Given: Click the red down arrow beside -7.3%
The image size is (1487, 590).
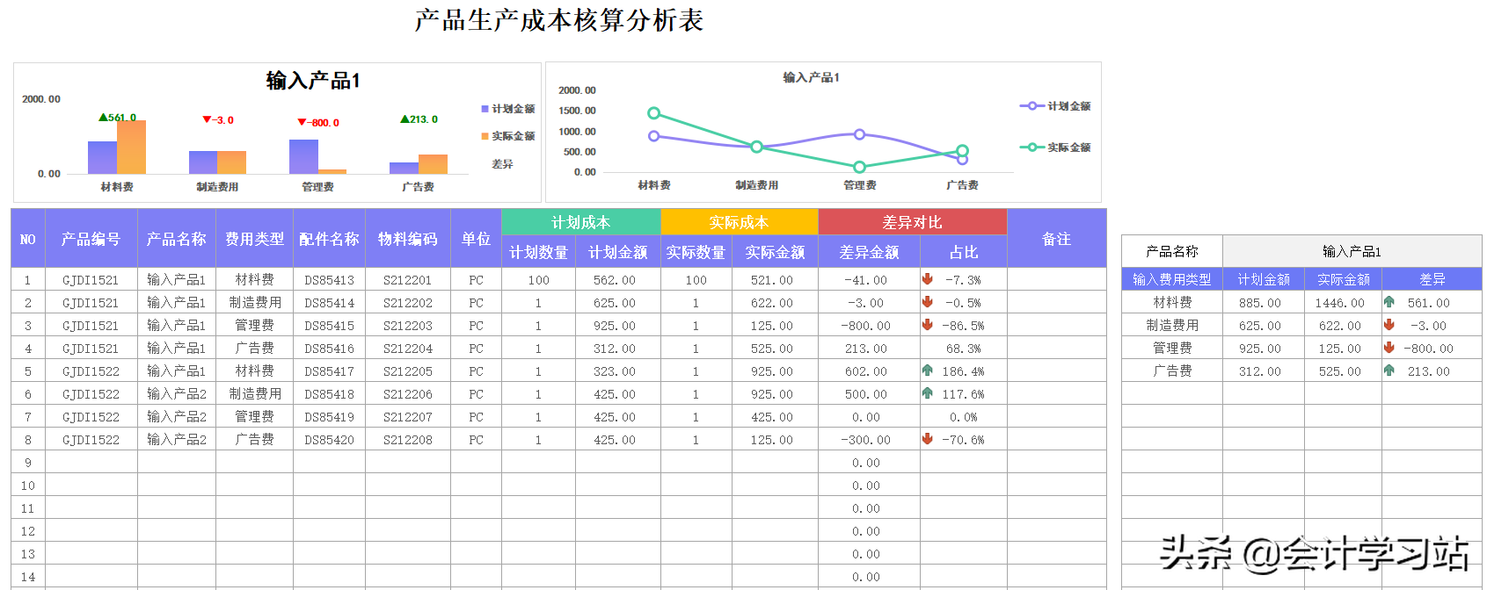Looking at the screenshot, I should pyautogui.click(x=927, y=279).
